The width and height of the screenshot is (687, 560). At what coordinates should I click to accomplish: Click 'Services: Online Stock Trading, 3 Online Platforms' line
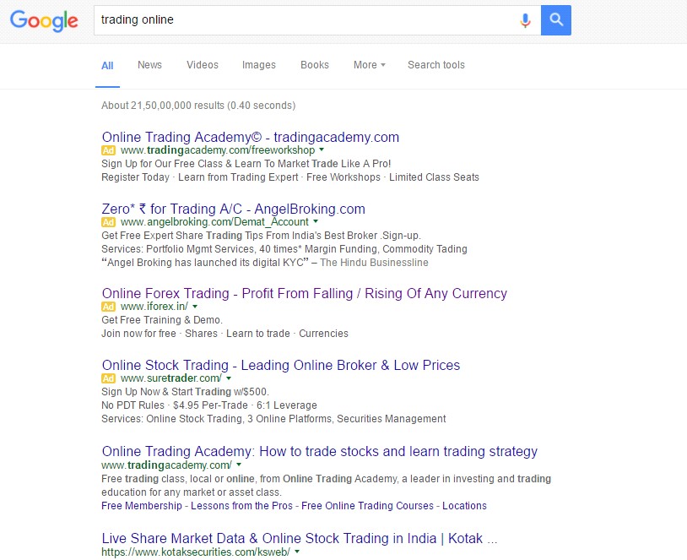273,419
